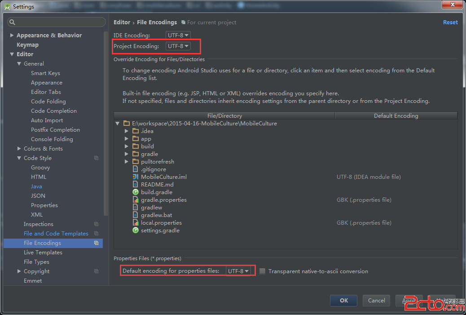Image resolution: width=466 pixels, height=315 pixels.
Task: Click the .idea folder icon
Action: click(x=136, y=131)
